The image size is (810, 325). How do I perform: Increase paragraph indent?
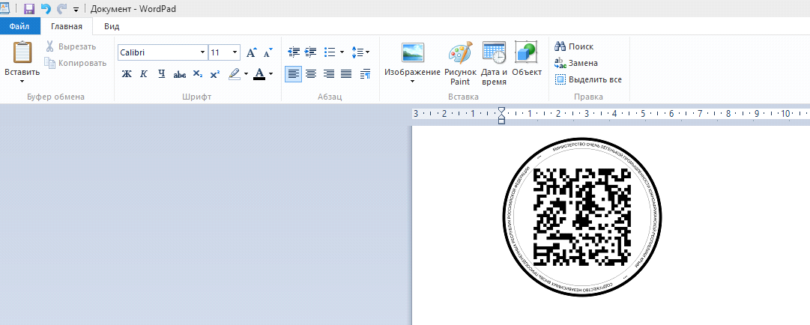pos(310,52)
